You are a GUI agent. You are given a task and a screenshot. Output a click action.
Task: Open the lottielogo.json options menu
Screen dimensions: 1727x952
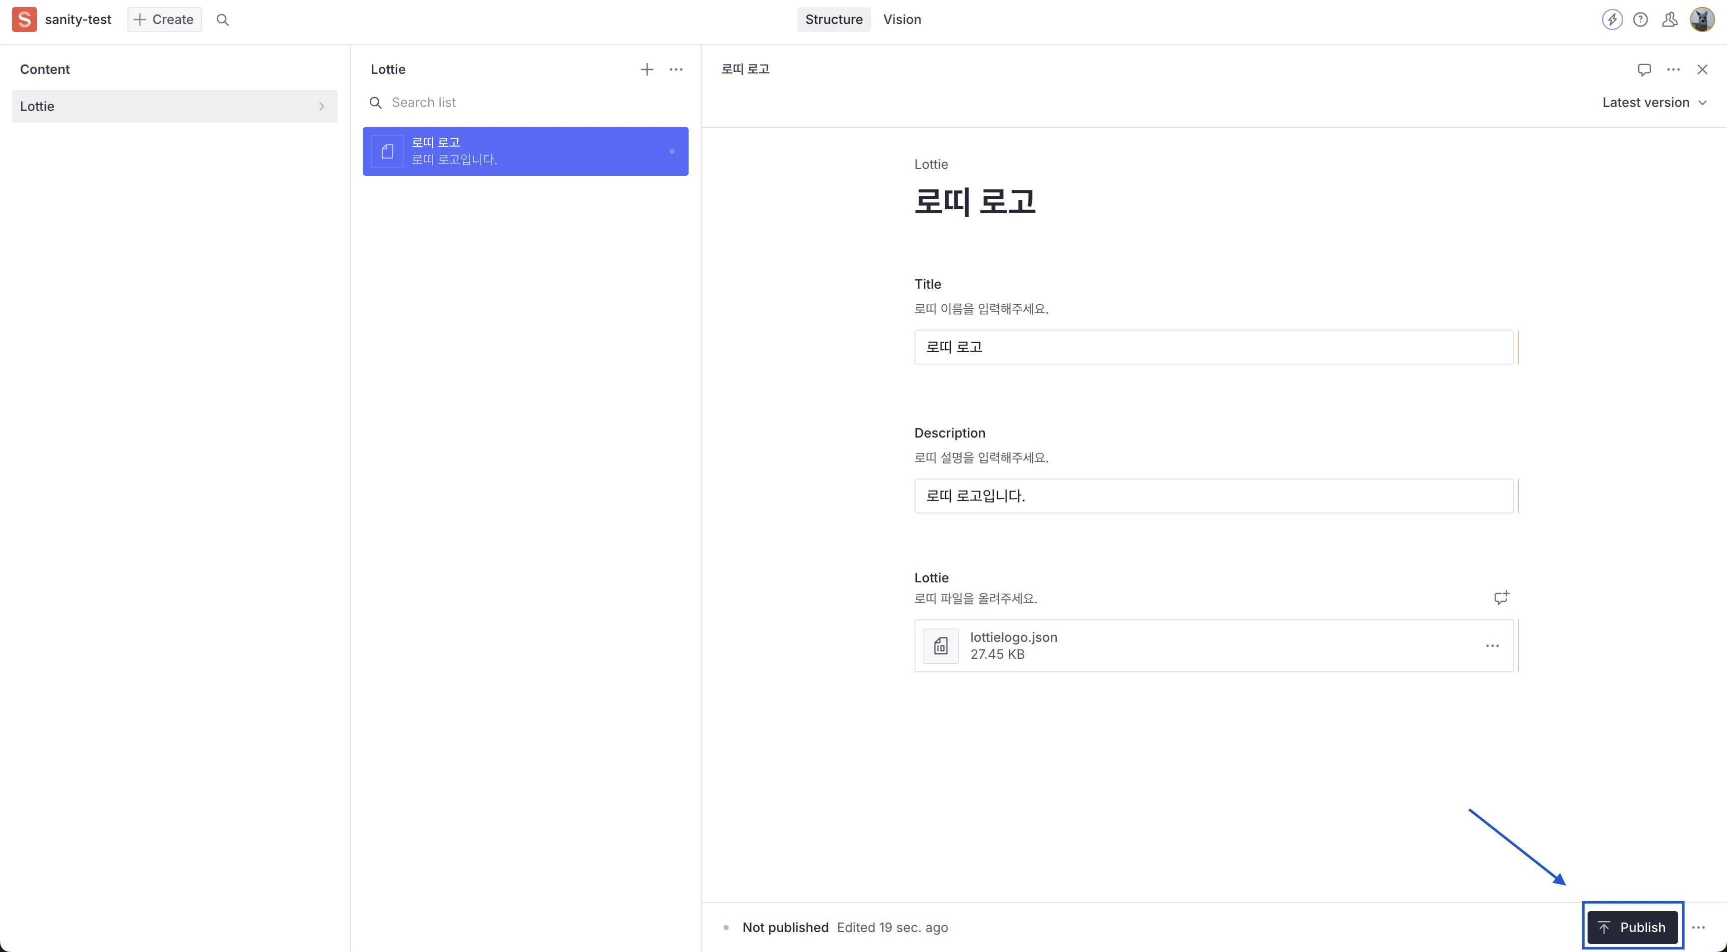(1492, 645)
